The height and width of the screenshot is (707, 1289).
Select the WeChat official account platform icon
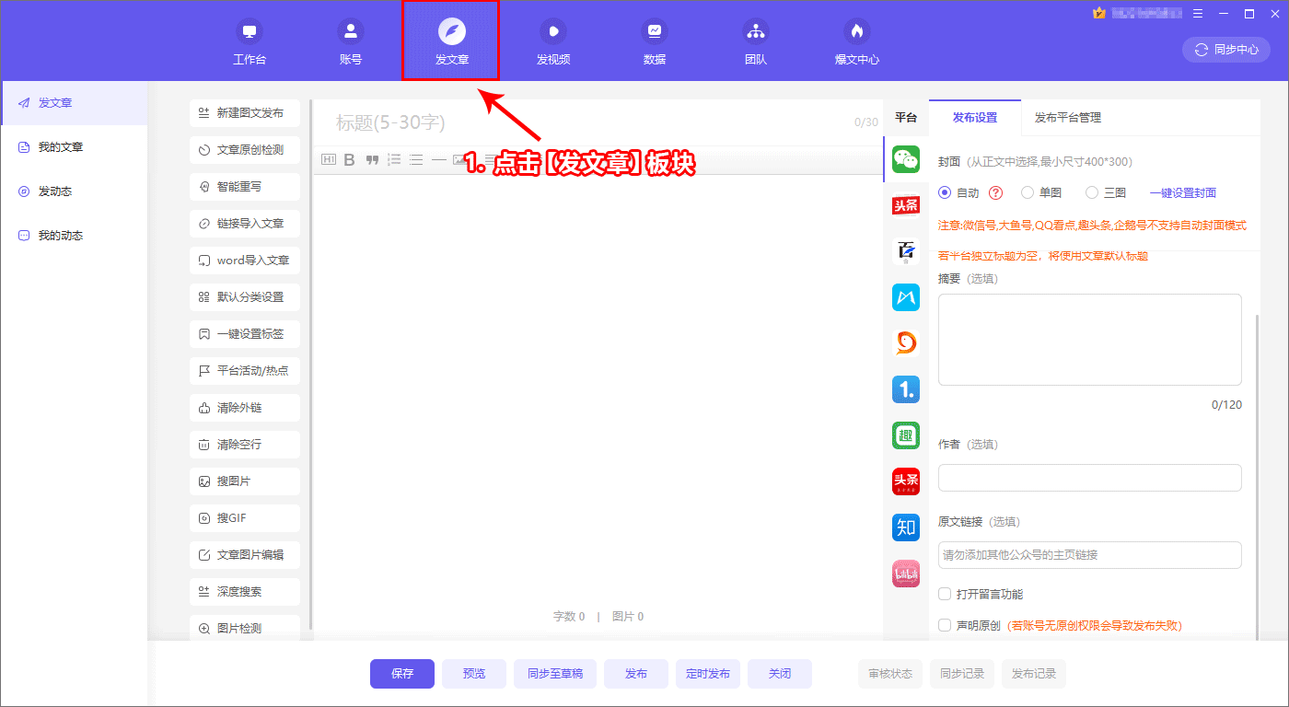pos(906,159)
